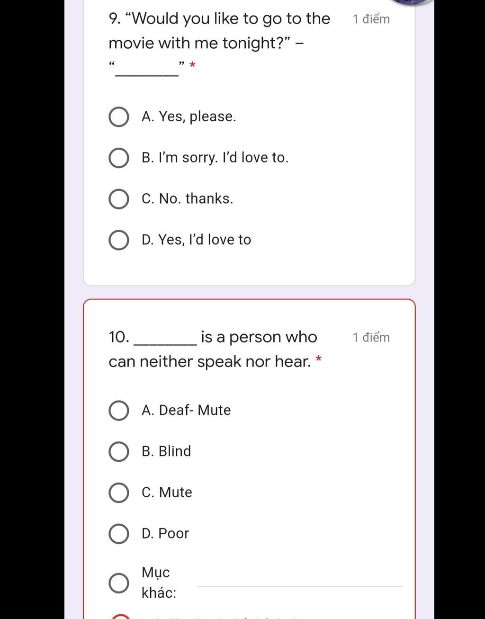The width and height of the screenshot is (485, 619).
Task: Click the 'Deaf- Mute' answer text
Action: tap(186, 410)
